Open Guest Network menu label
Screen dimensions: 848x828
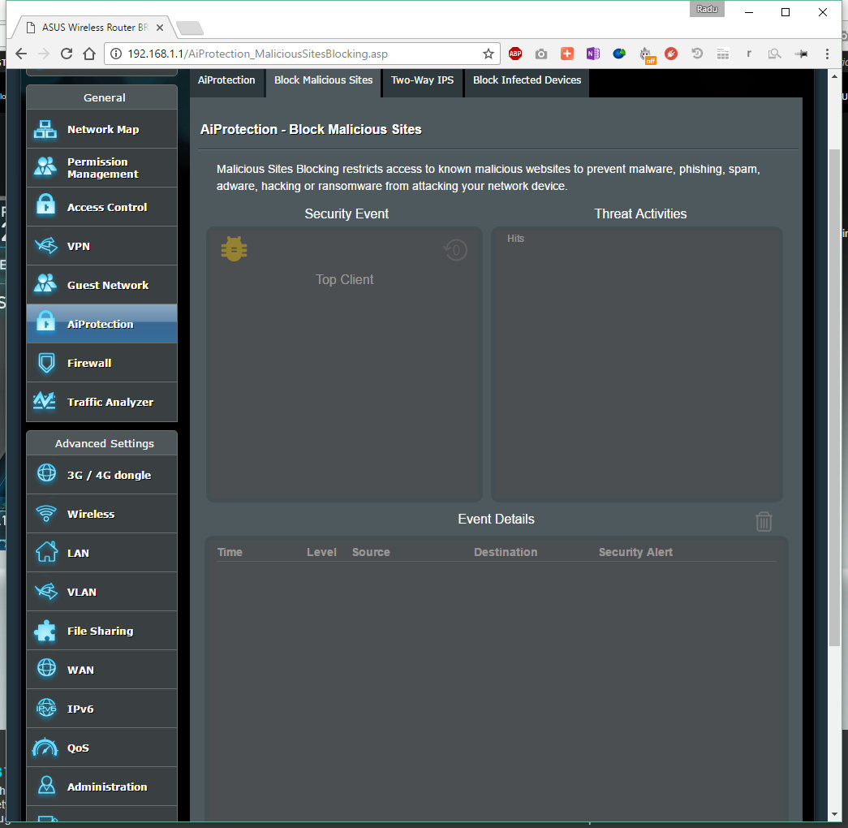pyautogui.click(x=108, y=285)
